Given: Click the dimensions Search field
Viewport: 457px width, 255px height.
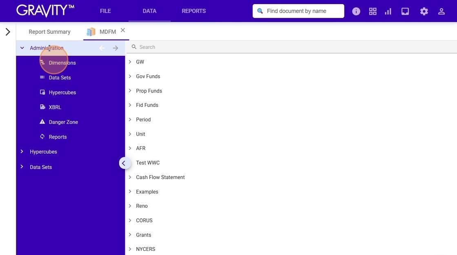Looking at the screenshot, I should pos(291,47).
